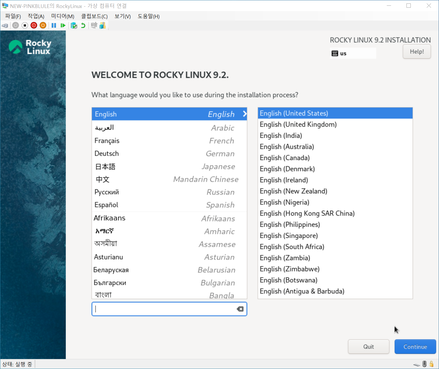This screenshot has width=439, height=369.
Task: Select the Assamese language row
Action: click(169, 244)
